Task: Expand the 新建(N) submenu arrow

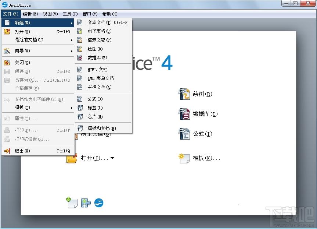Action: click(x=72, y=23)
